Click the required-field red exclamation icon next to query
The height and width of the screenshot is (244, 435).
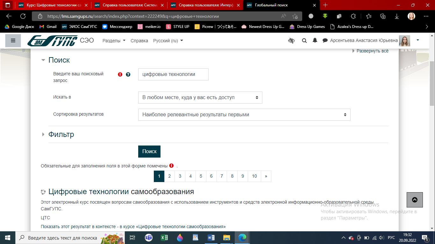pos(120,74)
